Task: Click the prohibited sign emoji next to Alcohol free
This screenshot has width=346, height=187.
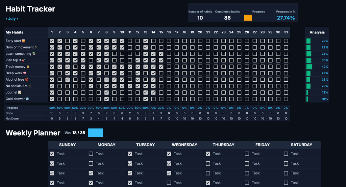Action: (27, 79)
